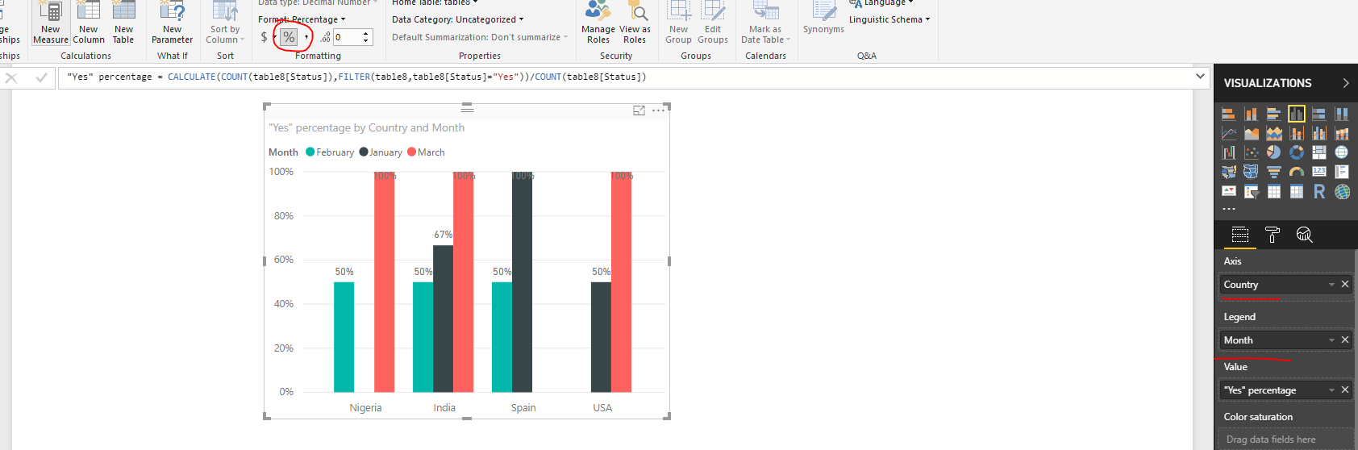
Task: Select line chart visual
Action: tap(1229, 133)
